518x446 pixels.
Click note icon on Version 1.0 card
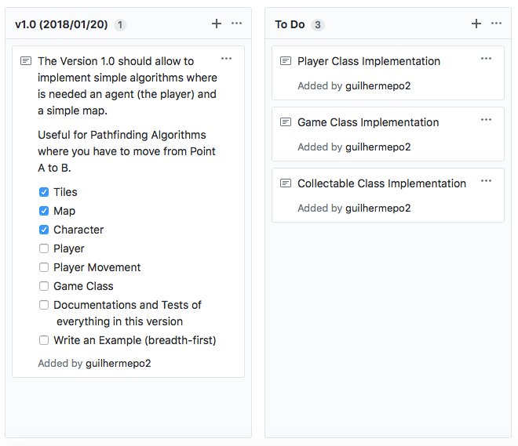pyautogui.click(x=26, y=61)
